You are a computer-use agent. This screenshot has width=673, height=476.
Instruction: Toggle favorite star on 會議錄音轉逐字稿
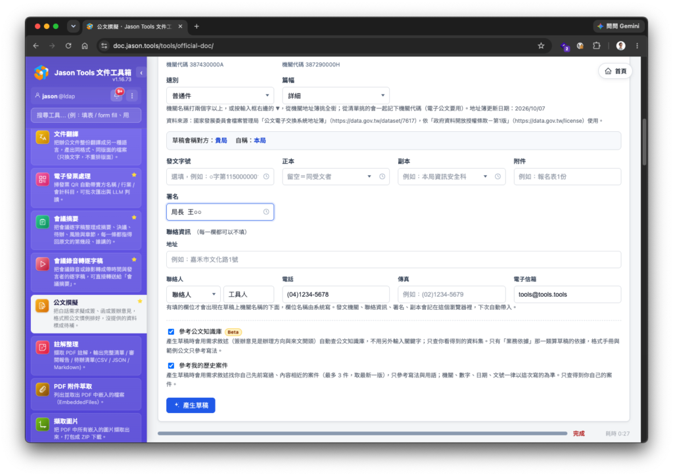pyautogui.click(x=134, y=259)
